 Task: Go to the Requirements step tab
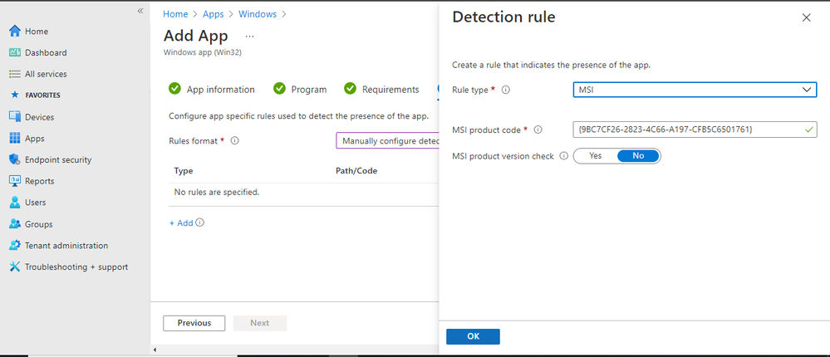[381, 90]
